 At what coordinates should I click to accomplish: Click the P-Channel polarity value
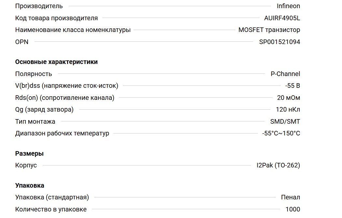[x=285, y=74]
